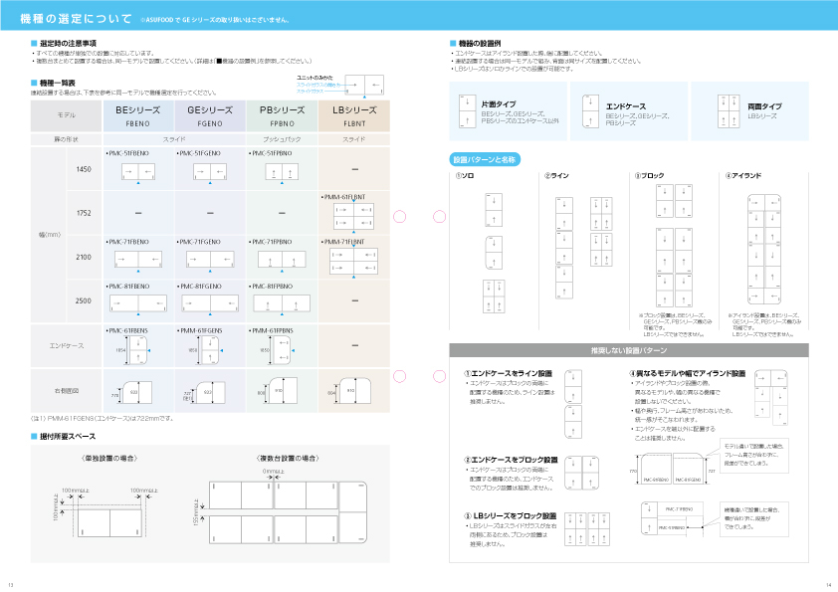Click model name PMM-61FPBNS
This screenshot has height=592, width=838.
(272, 330)
